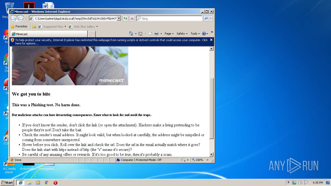Screen dimensions: 331x186
Task: Maximize the Internet Explorer window
Action: [207, 12]
